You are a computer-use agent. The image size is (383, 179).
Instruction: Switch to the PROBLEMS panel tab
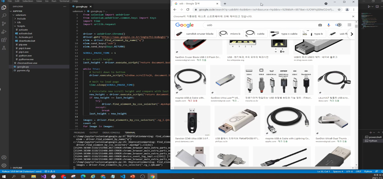79,132
